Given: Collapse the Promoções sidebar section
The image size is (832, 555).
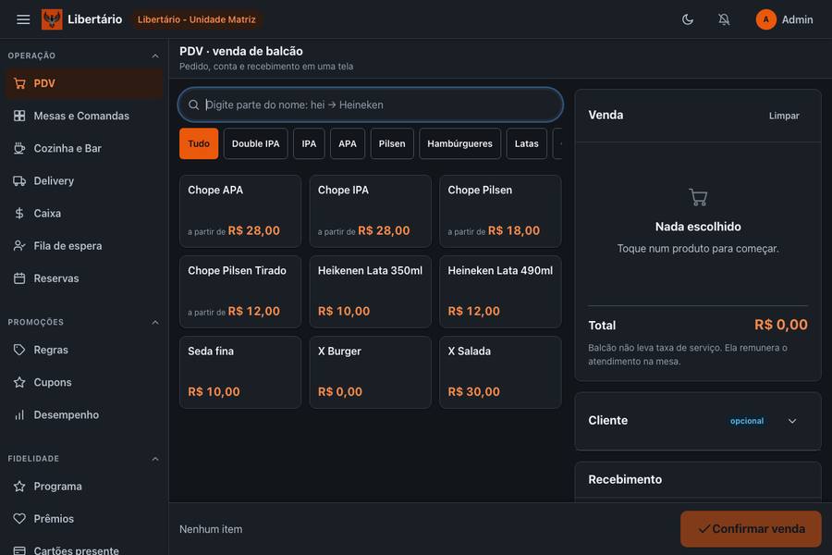Looking at the screenshot, I should point(155,323).
